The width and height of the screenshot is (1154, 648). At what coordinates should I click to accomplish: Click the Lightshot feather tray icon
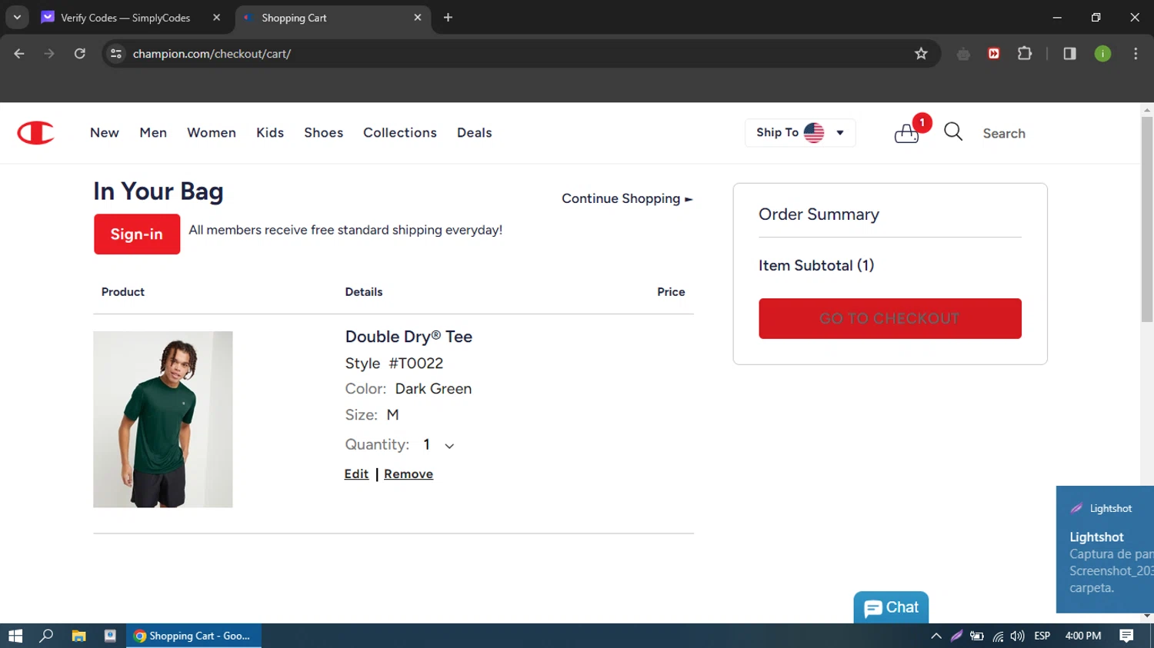pyautogui.click(x=956, y=636)
